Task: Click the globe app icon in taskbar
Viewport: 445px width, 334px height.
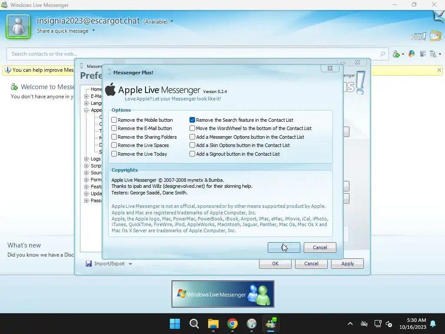Action: [252, 324]
